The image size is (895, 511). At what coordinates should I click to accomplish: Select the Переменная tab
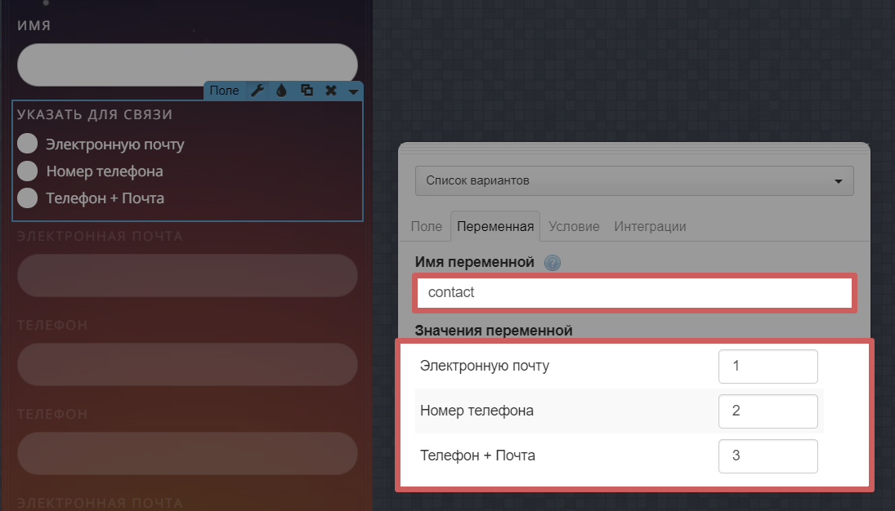[x=495, y=226]
